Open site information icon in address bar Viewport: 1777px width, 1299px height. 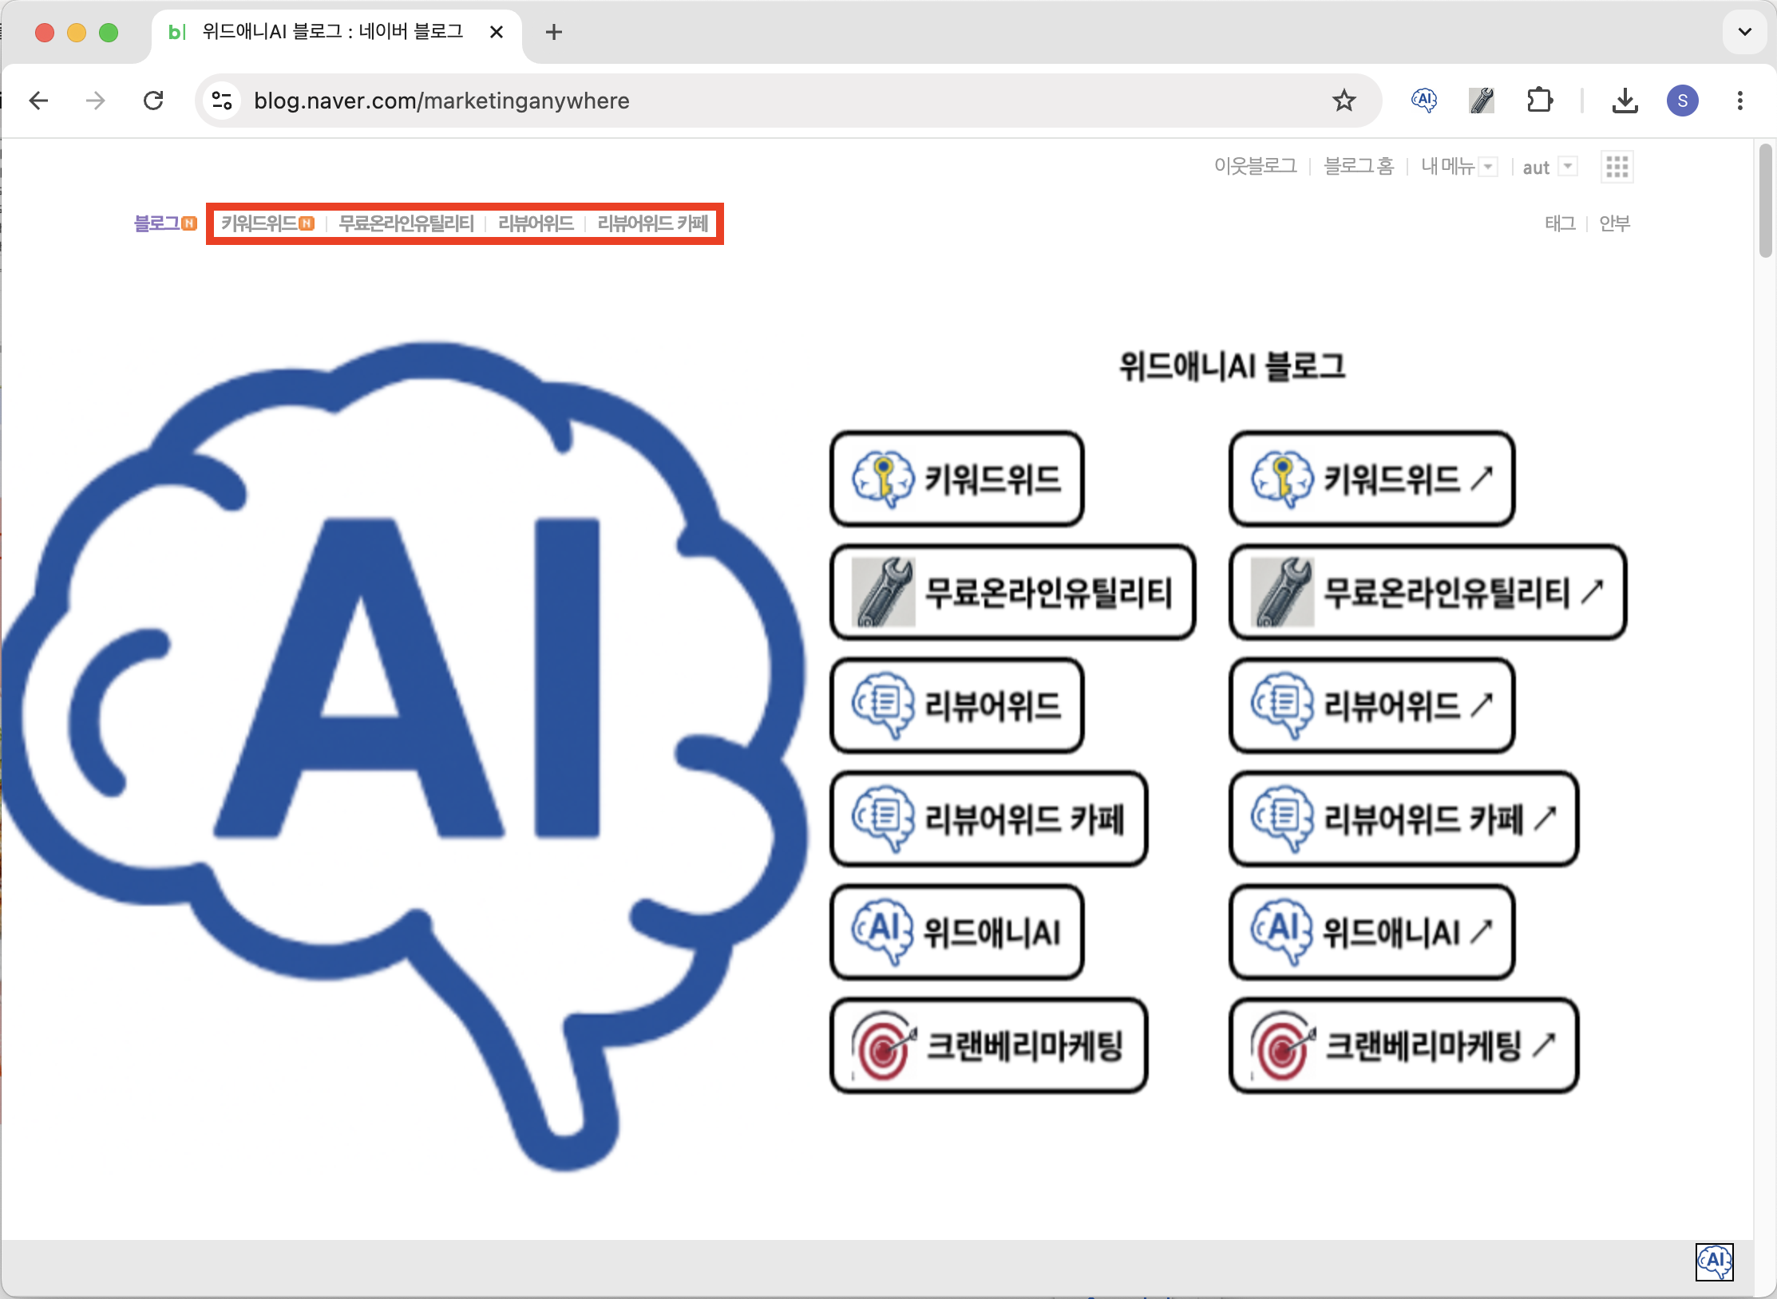click(222, 101)
